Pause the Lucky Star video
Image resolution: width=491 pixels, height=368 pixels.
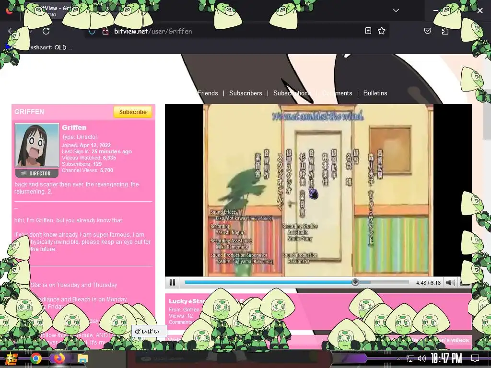click(172, 283)
